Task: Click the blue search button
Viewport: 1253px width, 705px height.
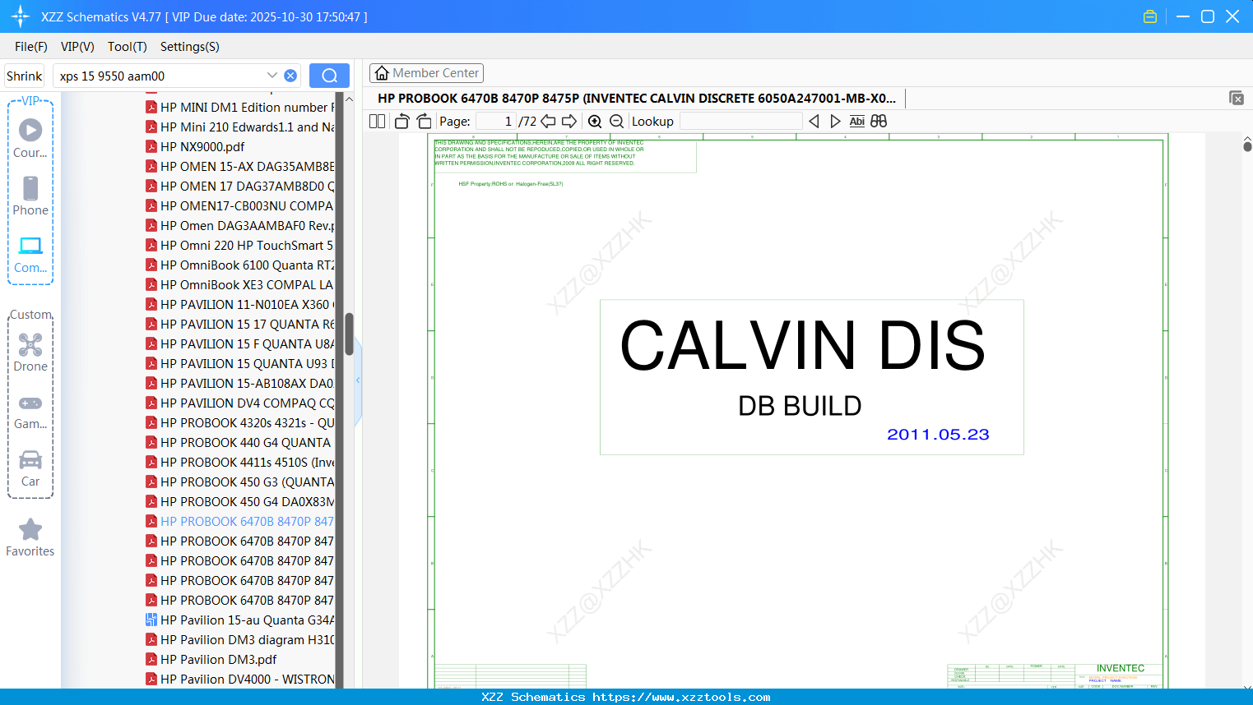Action: 329,76
